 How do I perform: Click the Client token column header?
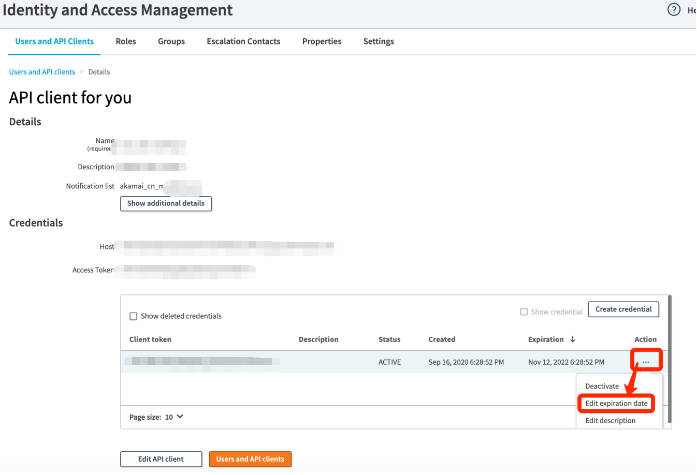click(x=150, y=339)
